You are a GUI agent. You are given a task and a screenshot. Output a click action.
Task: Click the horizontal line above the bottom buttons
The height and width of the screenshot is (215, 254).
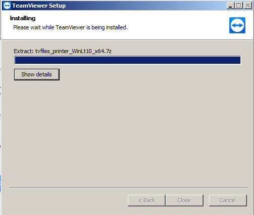click(x=129, y=187)
